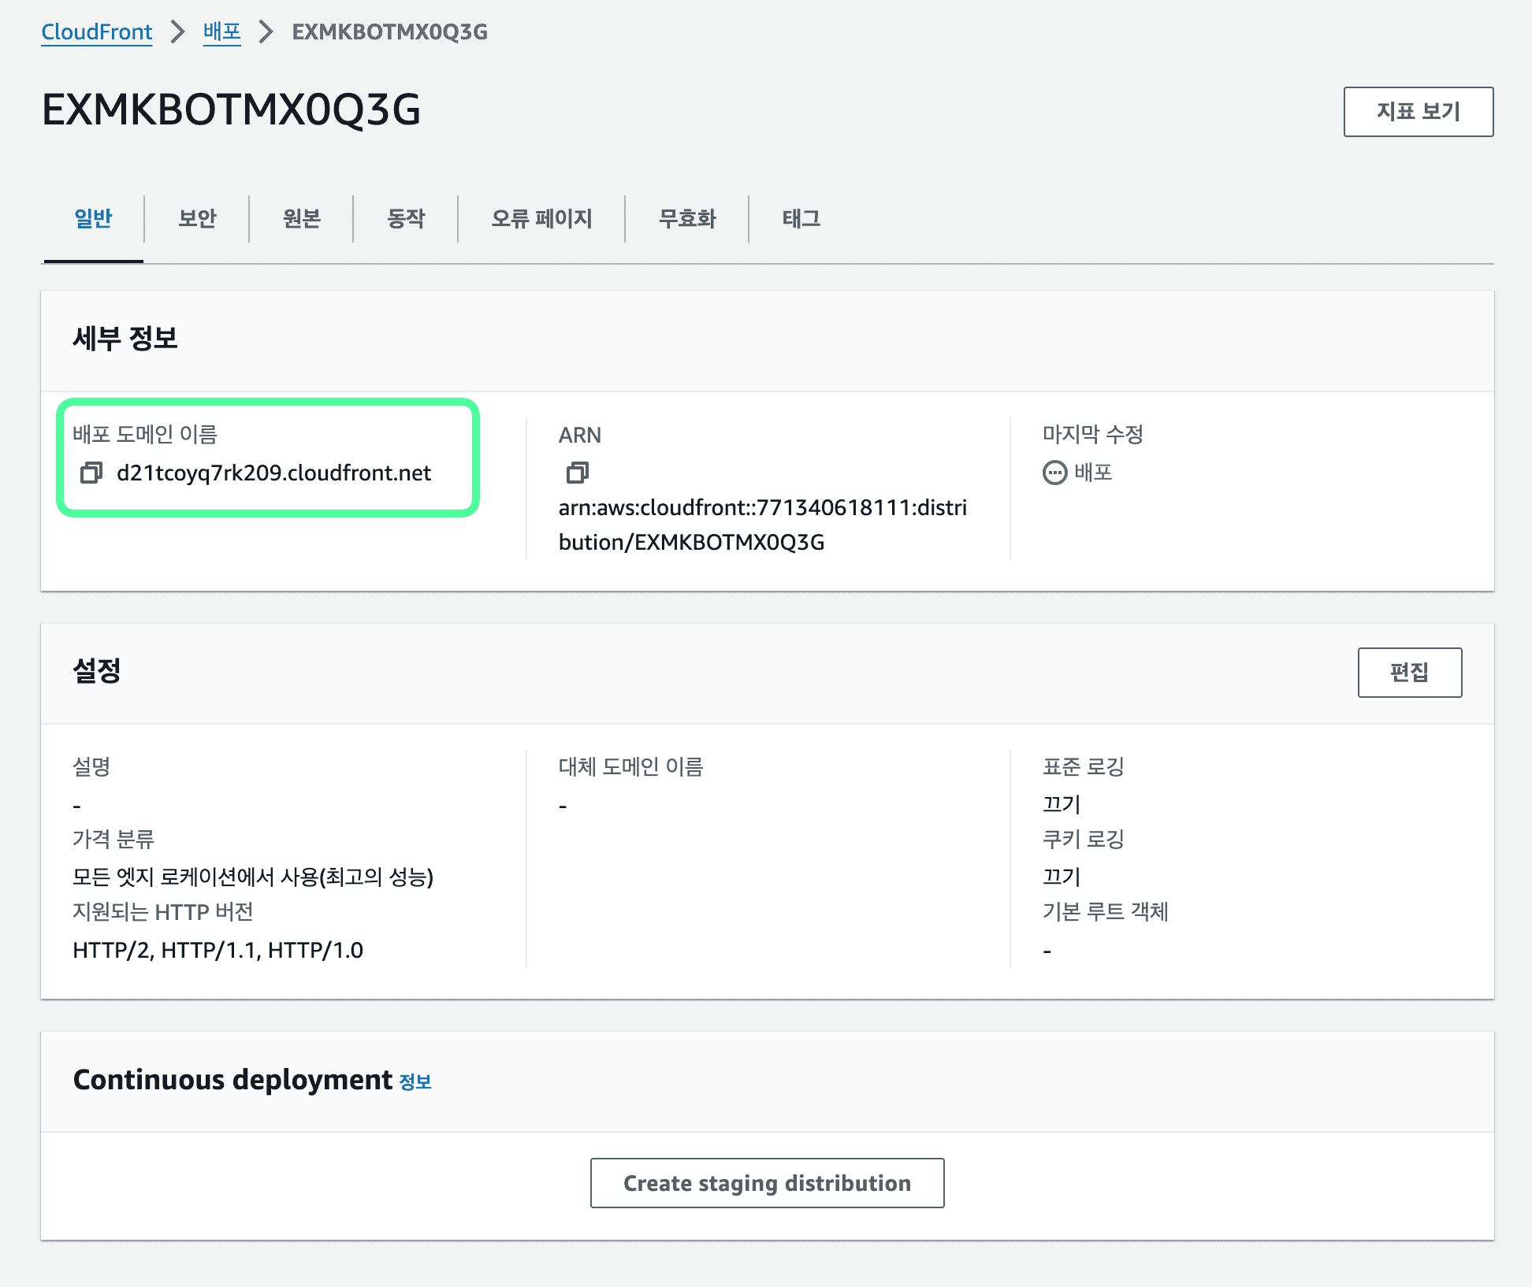Switch to the 일반 tab
This screenshot has width=1532, height=1287.
click(93, 218)
